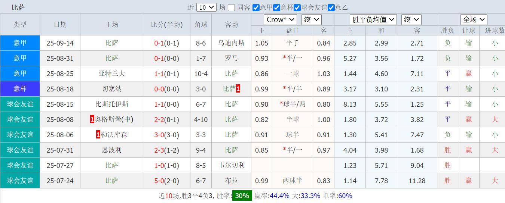Click the 角球 column header

pyautogui.click(x=201, y=25)
